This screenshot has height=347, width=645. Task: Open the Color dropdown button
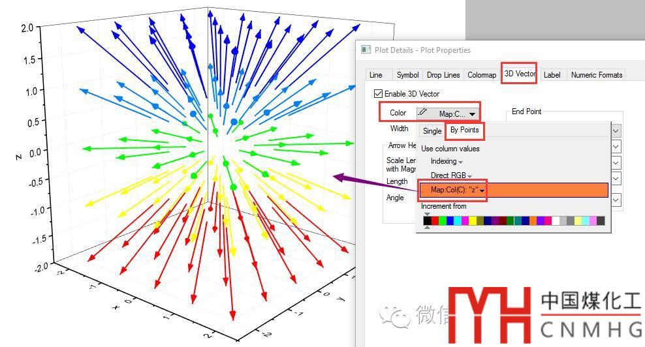[447, 113]
